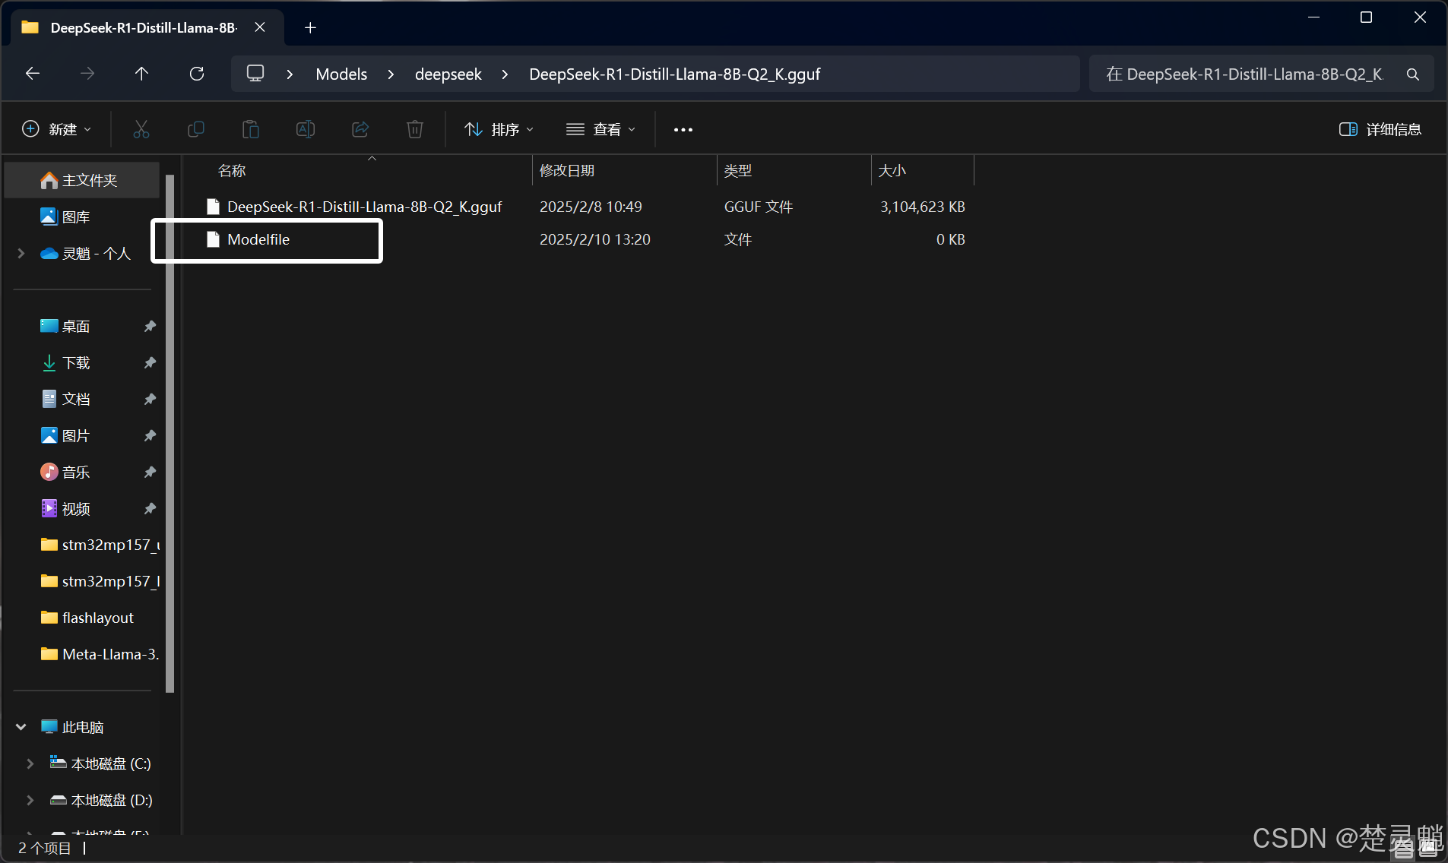Click the forward navigation arrow

tap(87, 74)
